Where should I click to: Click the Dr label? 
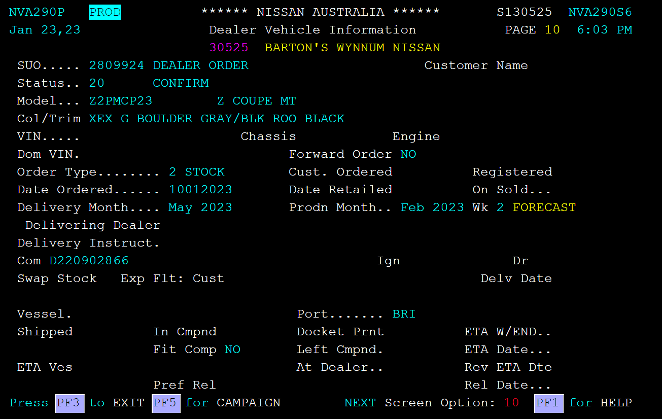[520, 261]
